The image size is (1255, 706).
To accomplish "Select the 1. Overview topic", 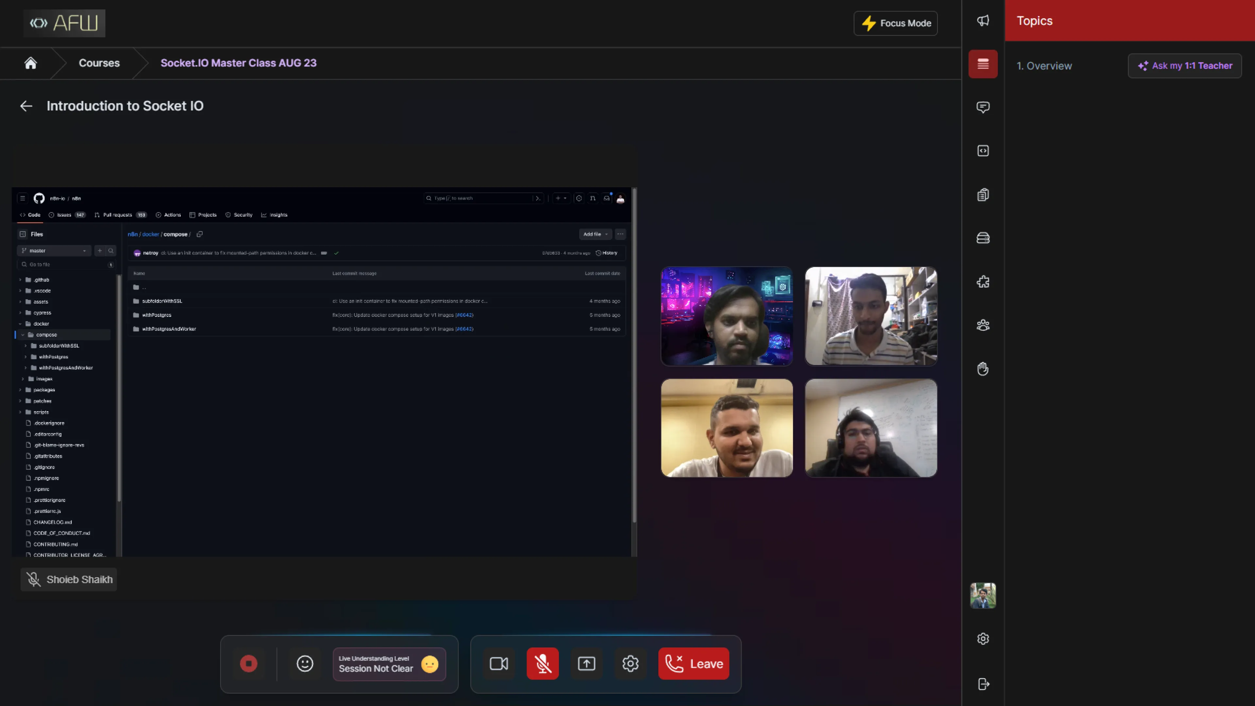I will point(1044,66).
